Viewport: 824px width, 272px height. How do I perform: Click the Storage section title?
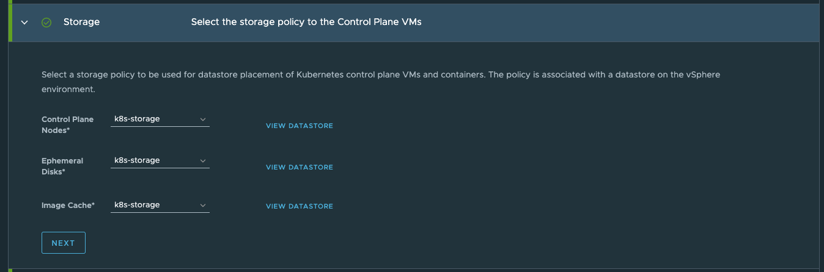[x=81, y=22]
